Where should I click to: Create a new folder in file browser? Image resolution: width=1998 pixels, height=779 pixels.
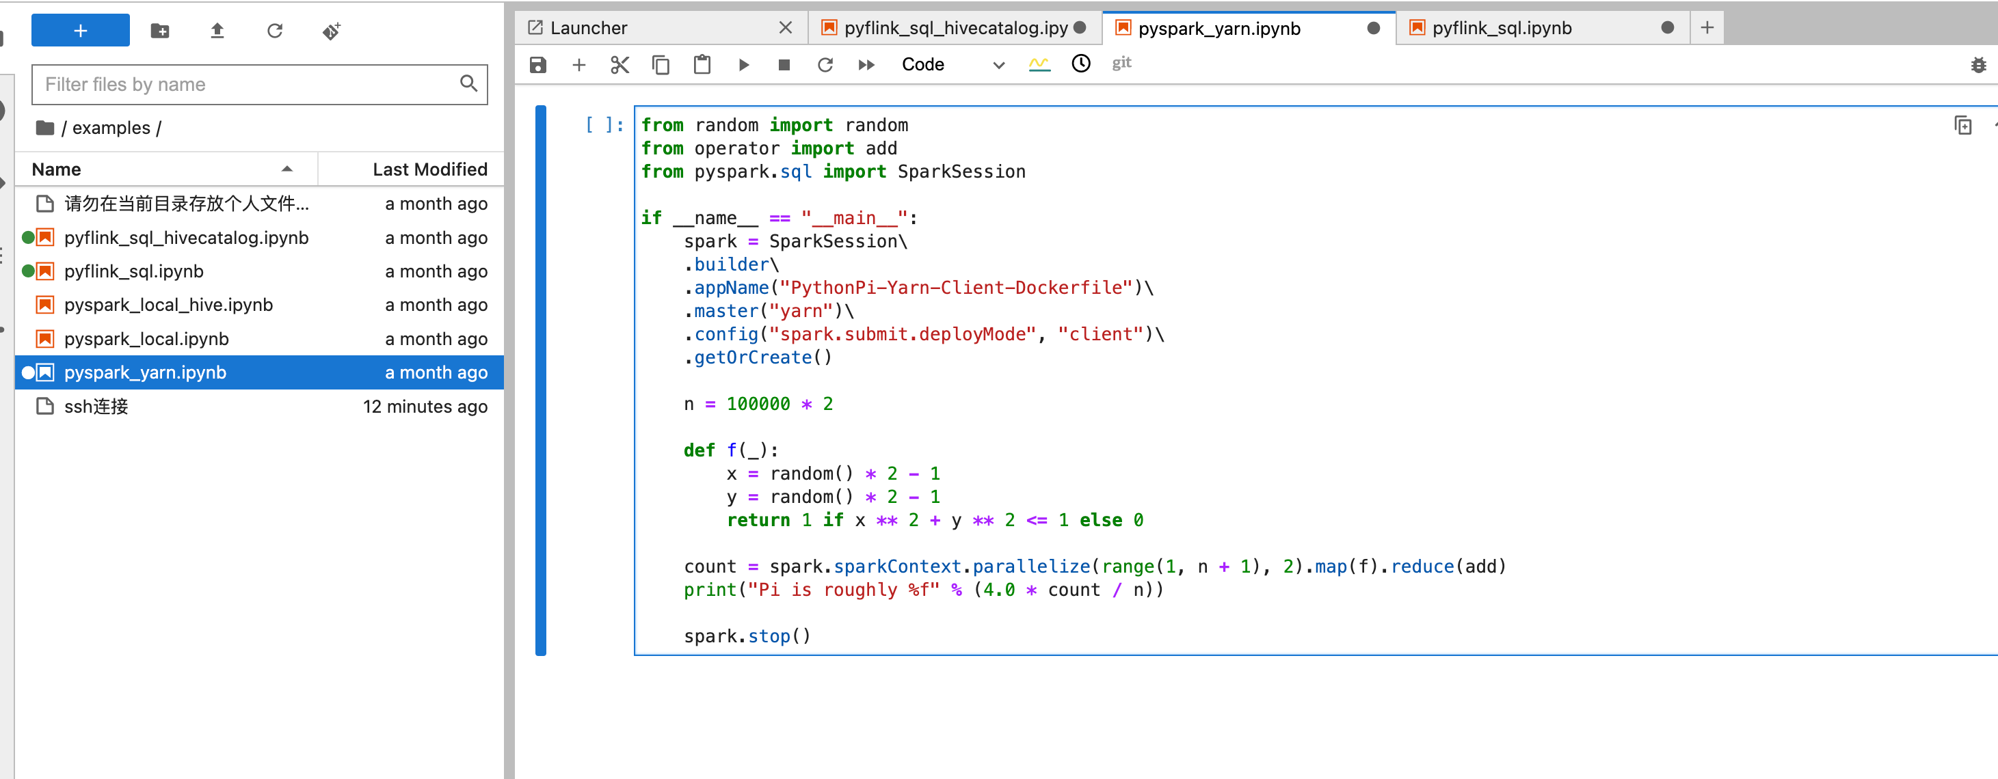point(160,31)
